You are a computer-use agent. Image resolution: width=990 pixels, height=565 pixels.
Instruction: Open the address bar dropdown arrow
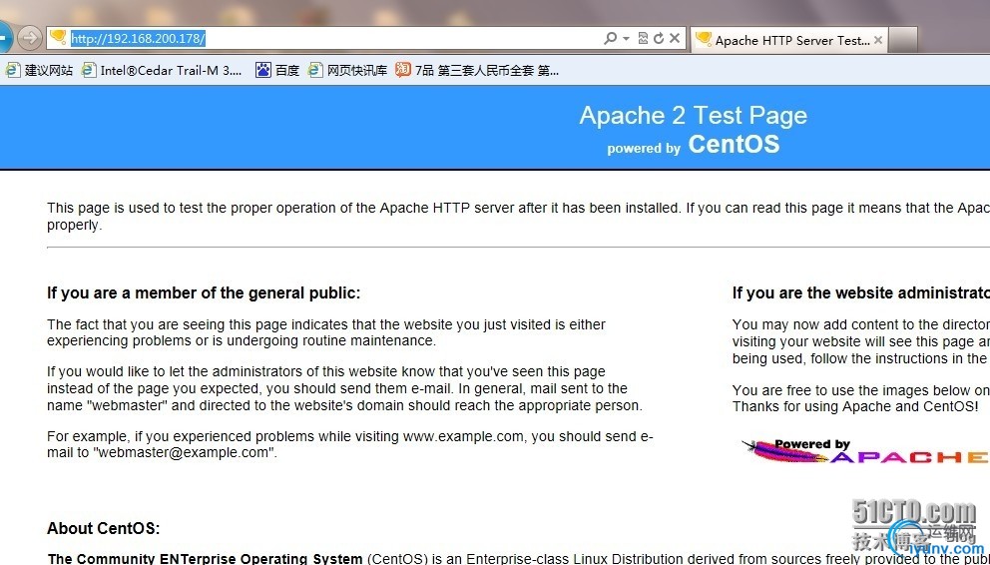pos(626,39)
